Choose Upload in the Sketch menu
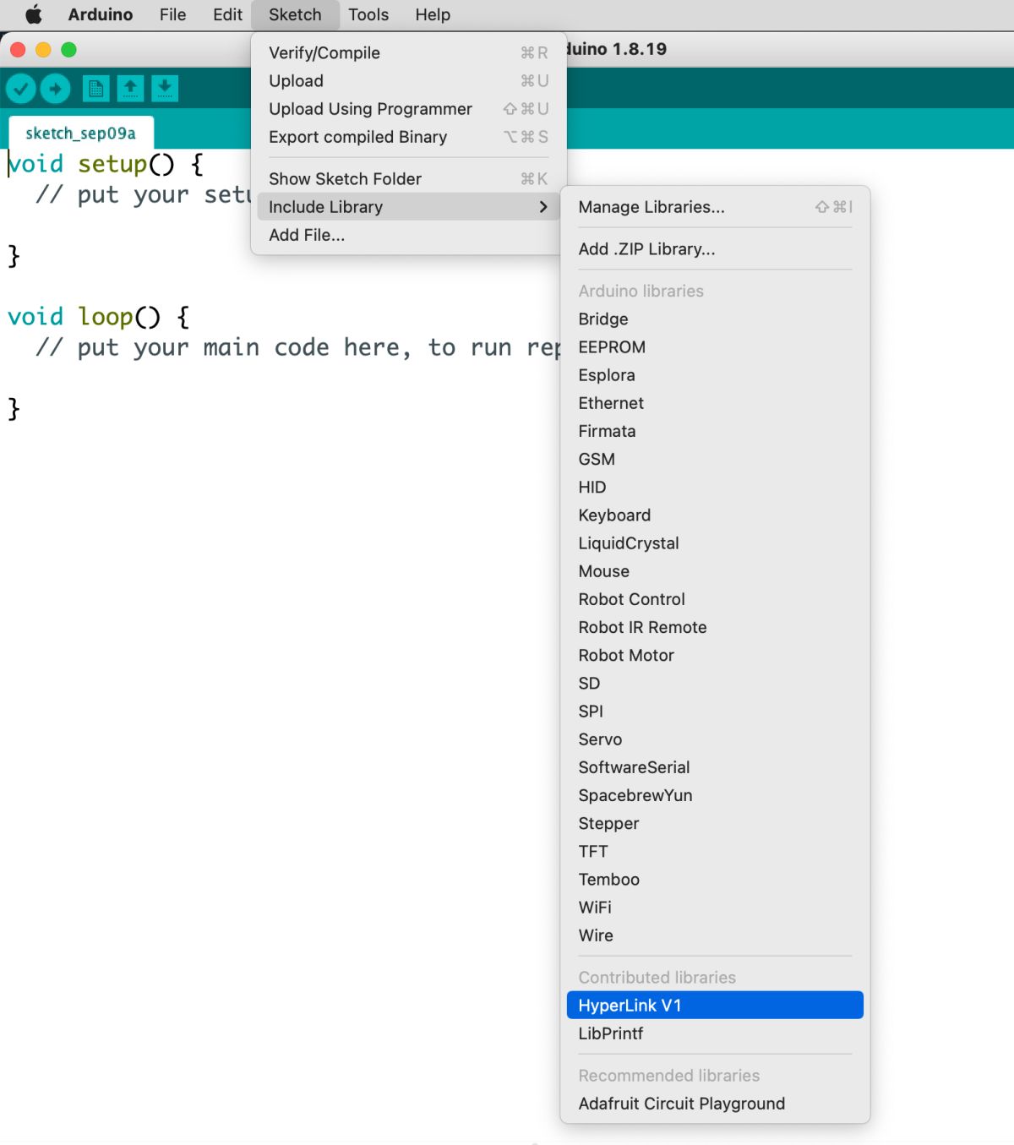 point(409,80)
